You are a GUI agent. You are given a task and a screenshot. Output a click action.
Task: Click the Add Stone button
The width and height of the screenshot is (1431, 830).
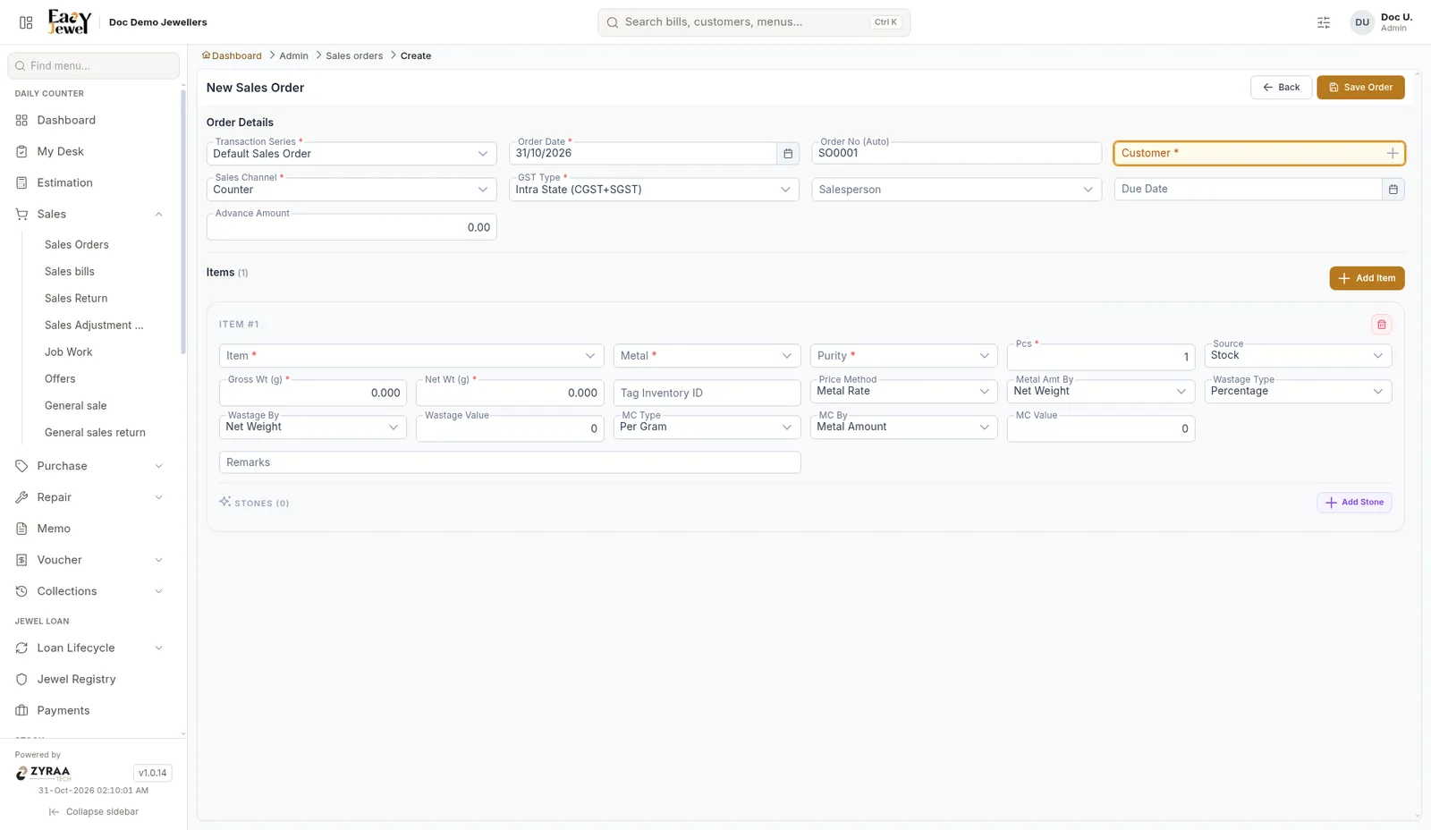pos(1354,503)
